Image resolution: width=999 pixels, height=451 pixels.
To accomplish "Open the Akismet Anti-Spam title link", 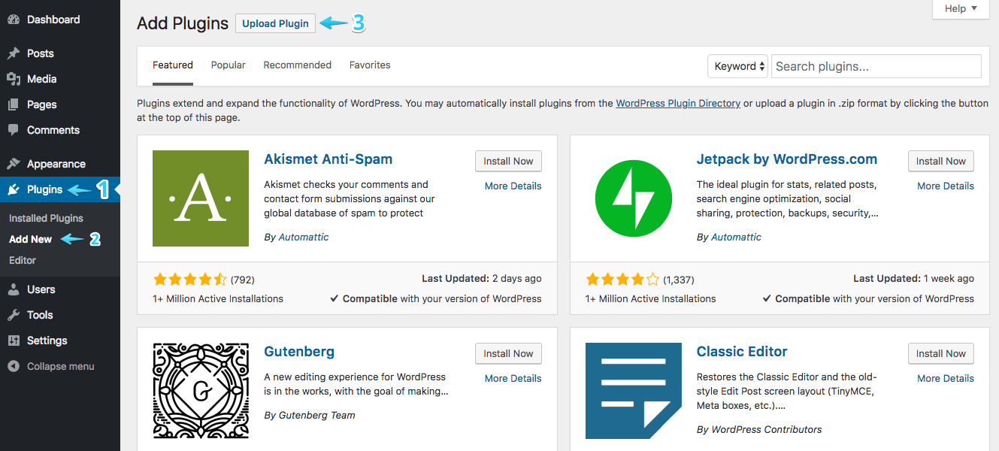I will (x=328, y=159).
